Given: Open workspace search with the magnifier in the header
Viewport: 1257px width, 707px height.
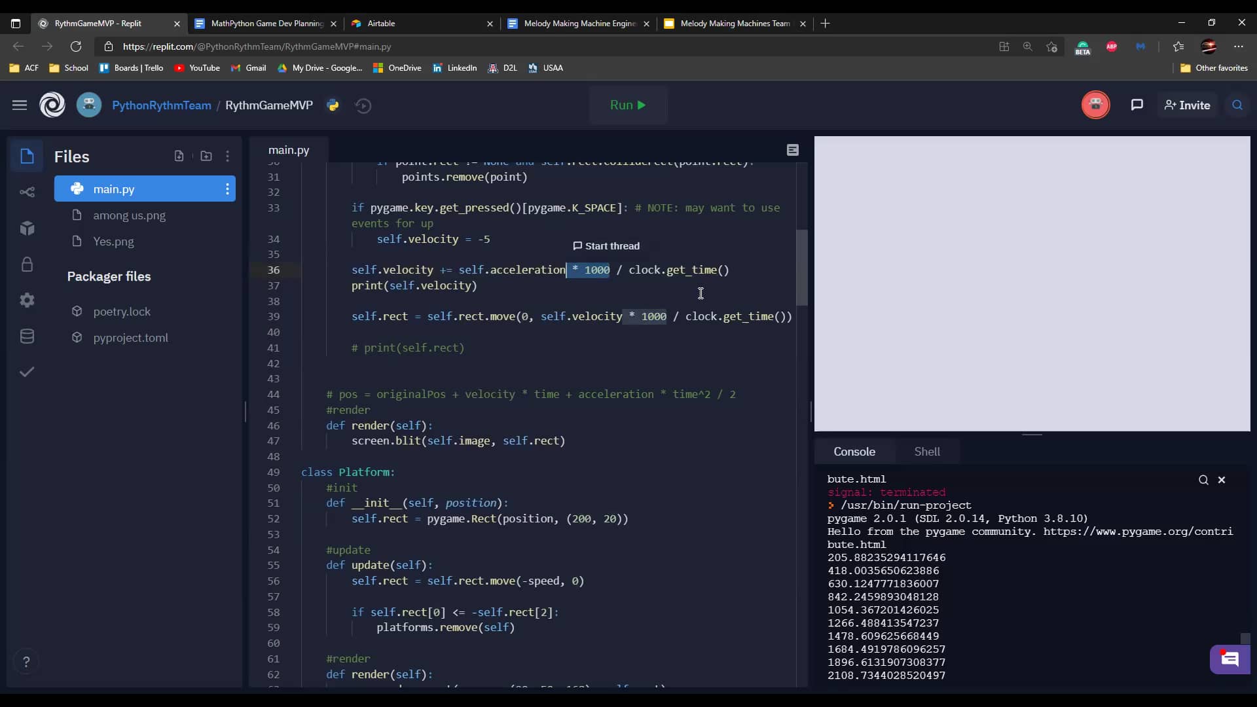Looking at the screenshot, I should coord(1237,105).
